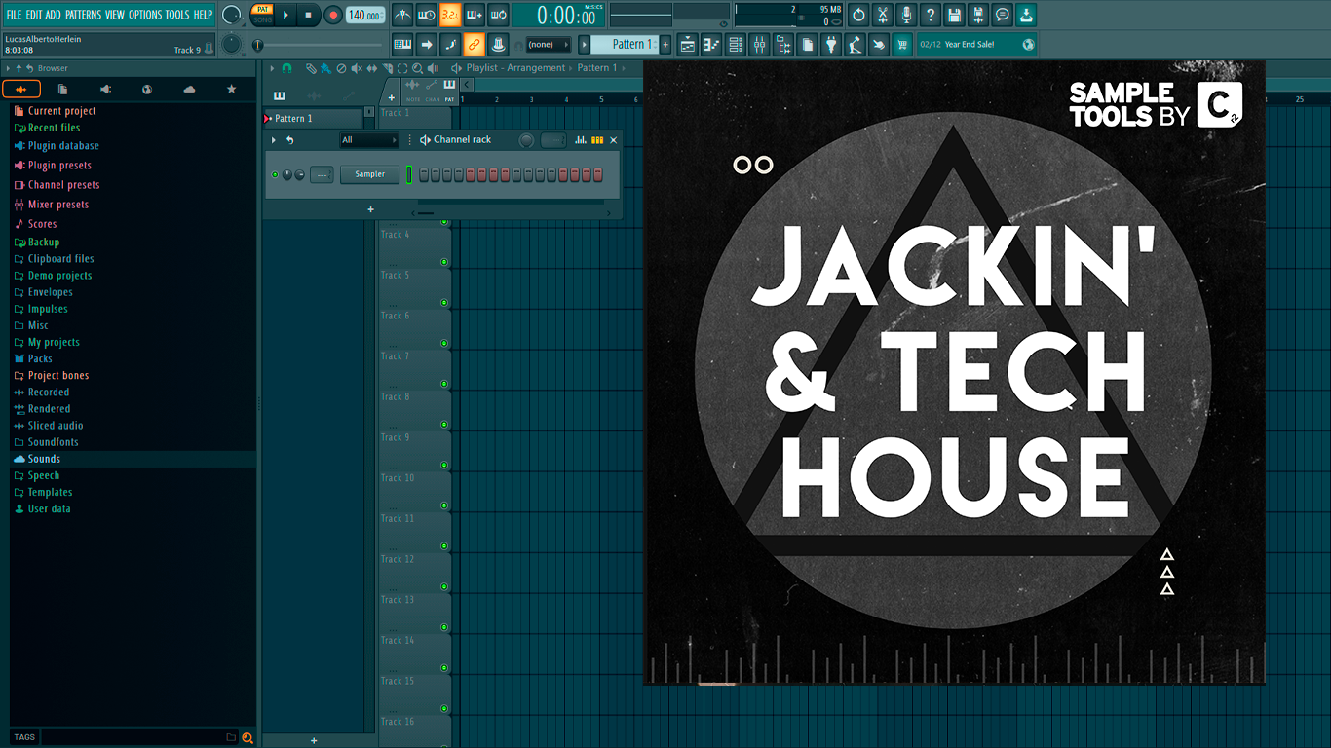
Task: Open the TOOLS menu
Action: point(177,15)
